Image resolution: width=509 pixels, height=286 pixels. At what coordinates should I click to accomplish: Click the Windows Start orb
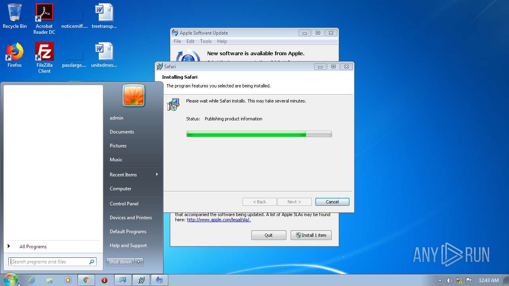click(10, 280)
